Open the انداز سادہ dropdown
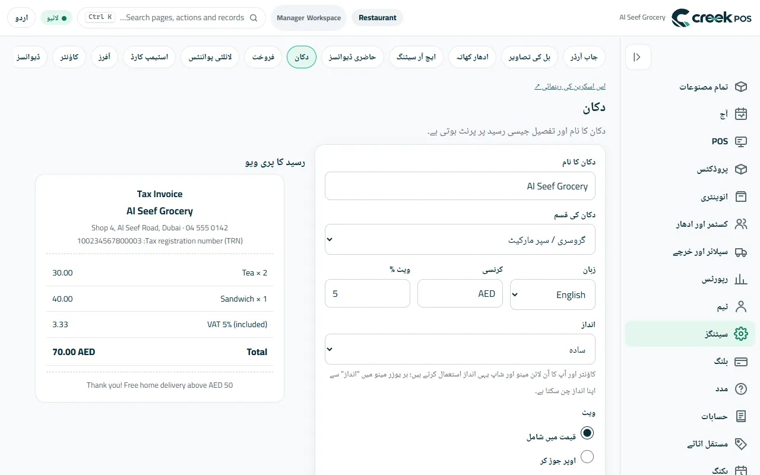Screen dimensions: 760x475 pos(460,349)
